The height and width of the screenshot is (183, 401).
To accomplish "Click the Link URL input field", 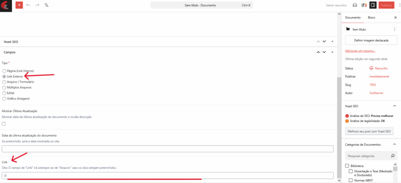I will (x=168, y=176).
